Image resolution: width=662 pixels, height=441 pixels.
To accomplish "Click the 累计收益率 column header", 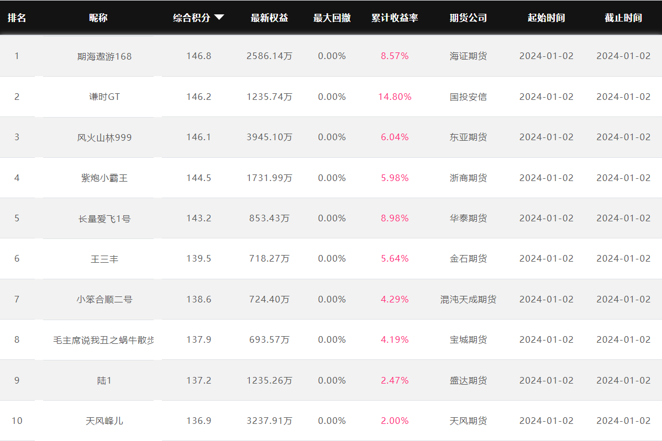I will coord(395,18).
